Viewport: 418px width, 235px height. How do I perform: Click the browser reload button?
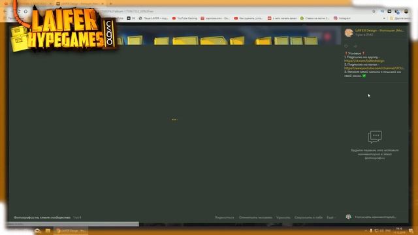coord(19,12)
